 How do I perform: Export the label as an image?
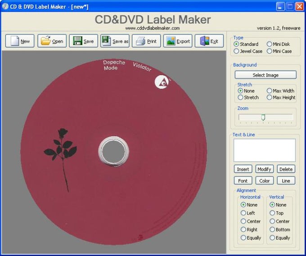(178, 41)
